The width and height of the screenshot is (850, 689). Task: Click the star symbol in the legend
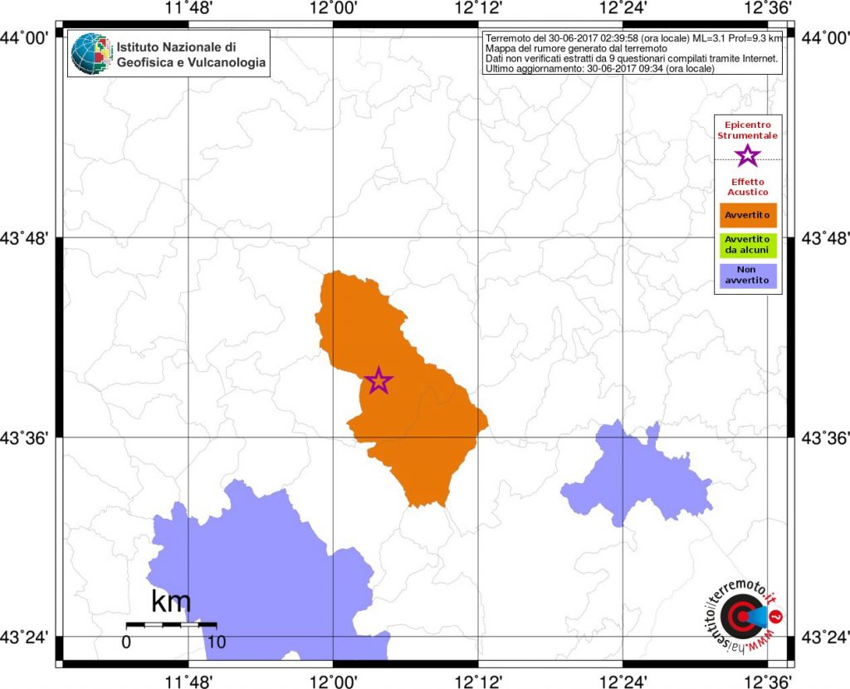tap(748, 154)
